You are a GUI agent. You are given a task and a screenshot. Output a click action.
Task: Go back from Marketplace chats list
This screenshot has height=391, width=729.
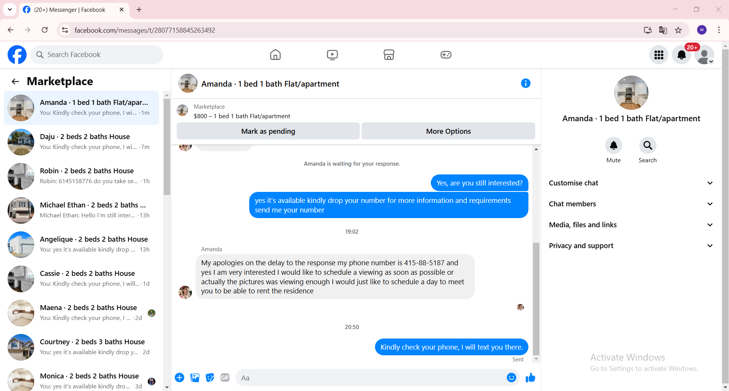click(15, 81)
